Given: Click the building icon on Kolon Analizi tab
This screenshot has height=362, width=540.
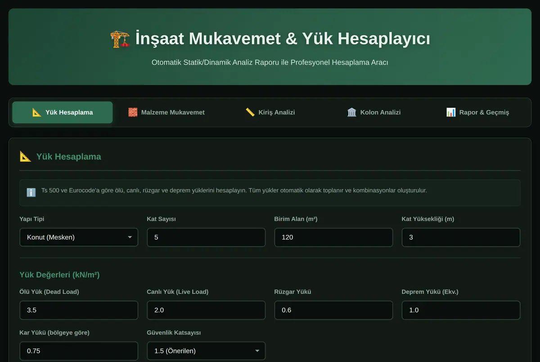Looking at the screenshot, I should tap(352, 112).
